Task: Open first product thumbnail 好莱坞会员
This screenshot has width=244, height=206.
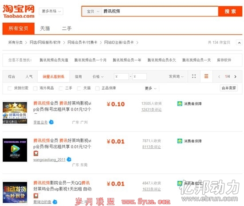Action: 15,113
